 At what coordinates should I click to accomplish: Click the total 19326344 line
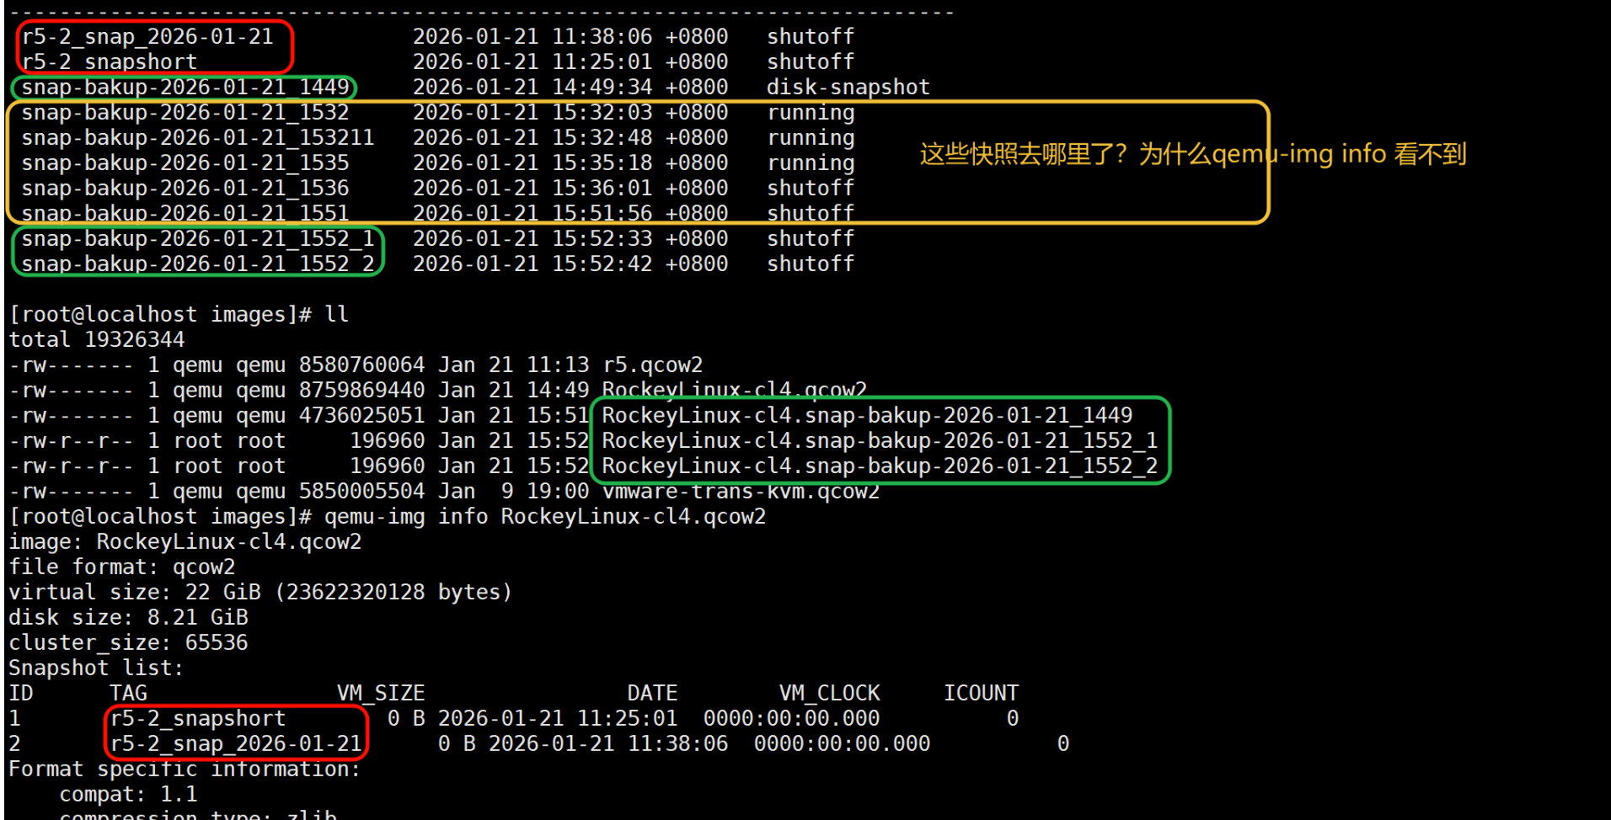tap(96, 340)
